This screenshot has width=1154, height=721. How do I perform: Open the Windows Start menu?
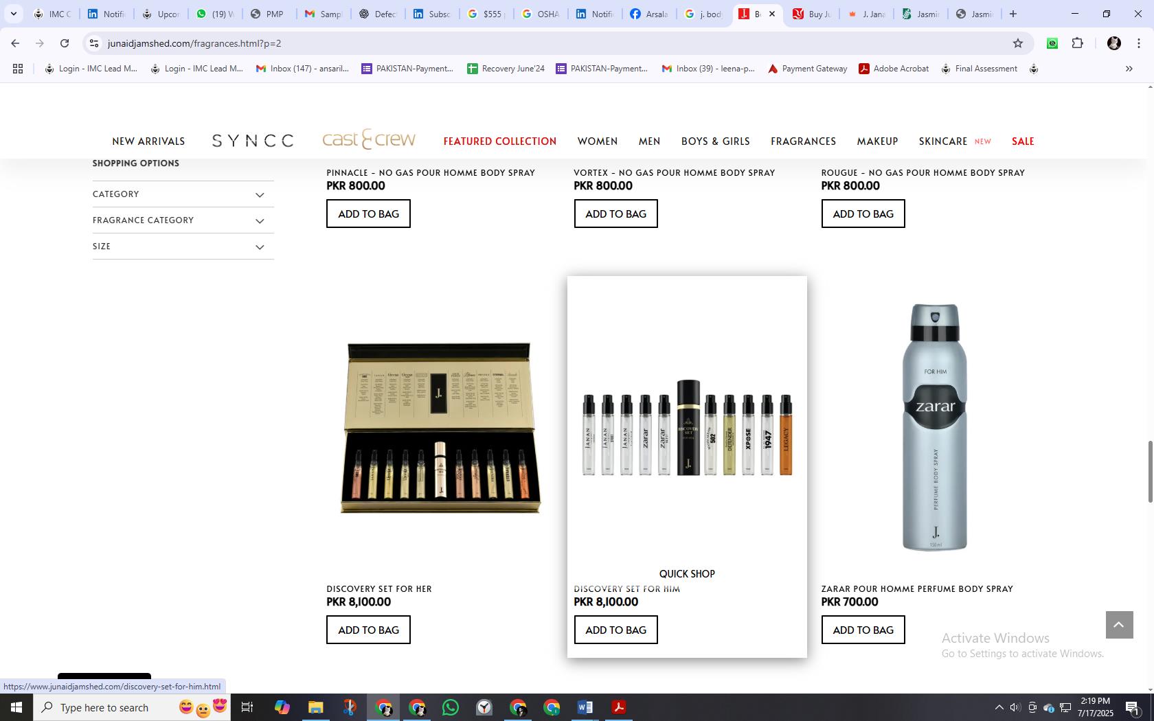(16, 707)
